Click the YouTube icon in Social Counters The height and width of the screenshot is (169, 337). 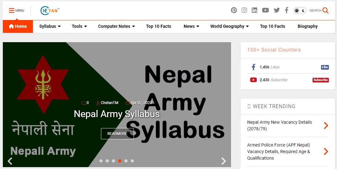253,80
